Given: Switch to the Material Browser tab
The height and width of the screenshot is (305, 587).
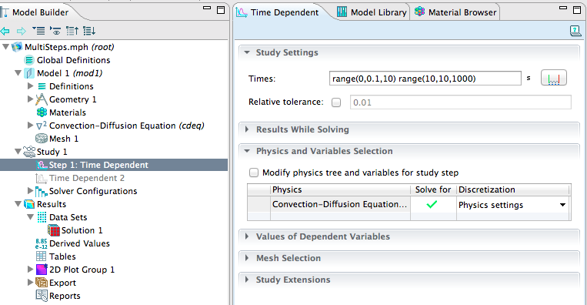Looking at the screenshot, I should (455, 12).
